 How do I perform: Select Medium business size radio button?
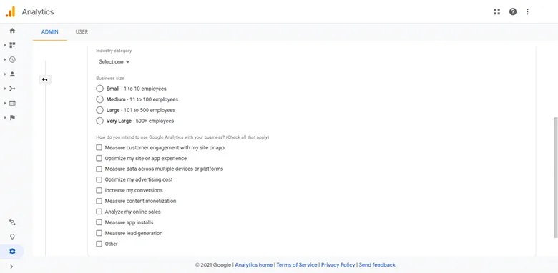pyautogui.click(x=99, y=99)
